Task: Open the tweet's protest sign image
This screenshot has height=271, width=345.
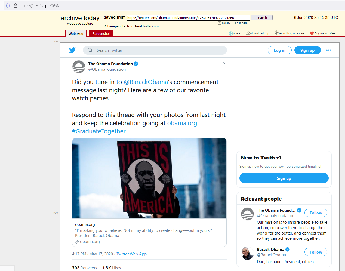Action: point(149,178)
